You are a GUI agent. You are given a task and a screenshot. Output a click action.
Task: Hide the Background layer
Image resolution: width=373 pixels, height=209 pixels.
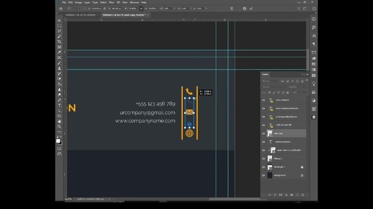(x=263, y=175)
